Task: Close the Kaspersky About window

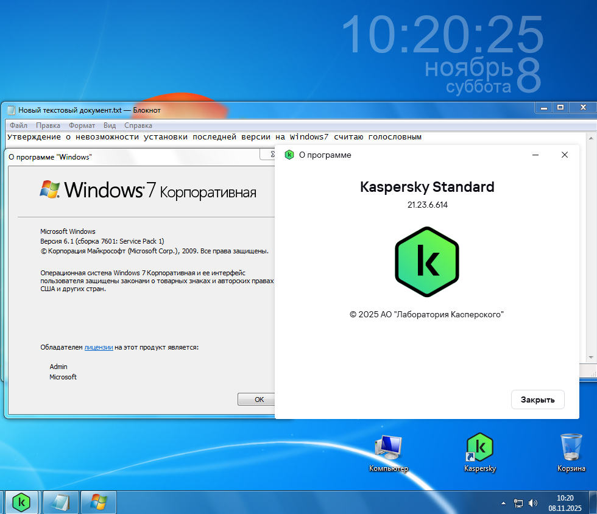Action: [565, 155]
